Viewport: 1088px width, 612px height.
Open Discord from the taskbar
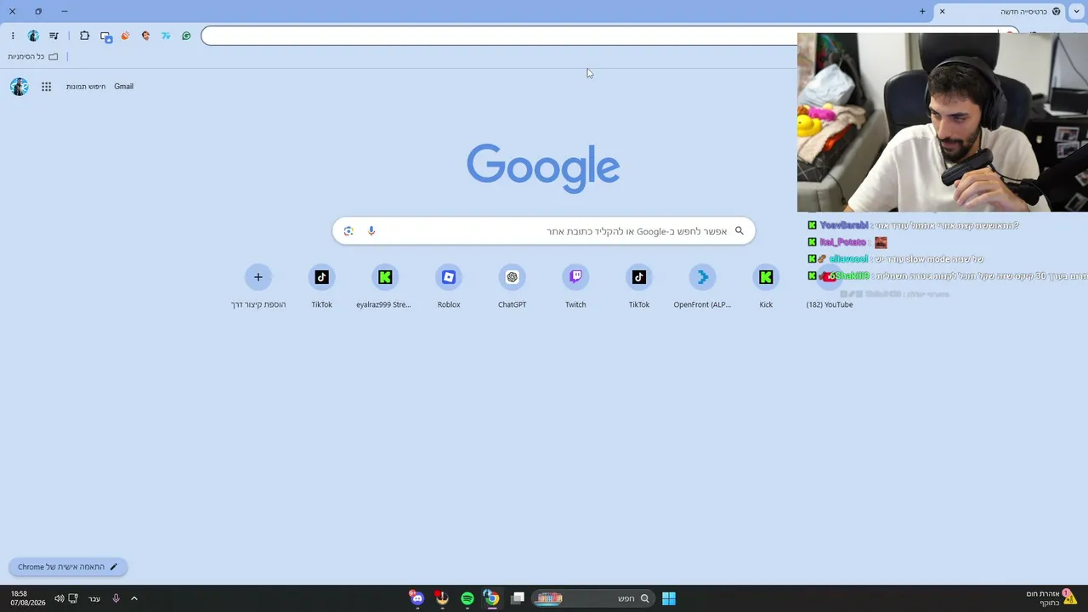416,598
